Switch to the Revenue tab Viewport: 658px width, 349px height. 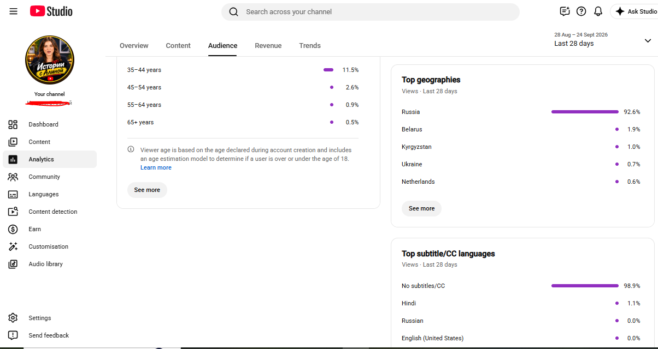pyautogui.click(x=268, y=46)
